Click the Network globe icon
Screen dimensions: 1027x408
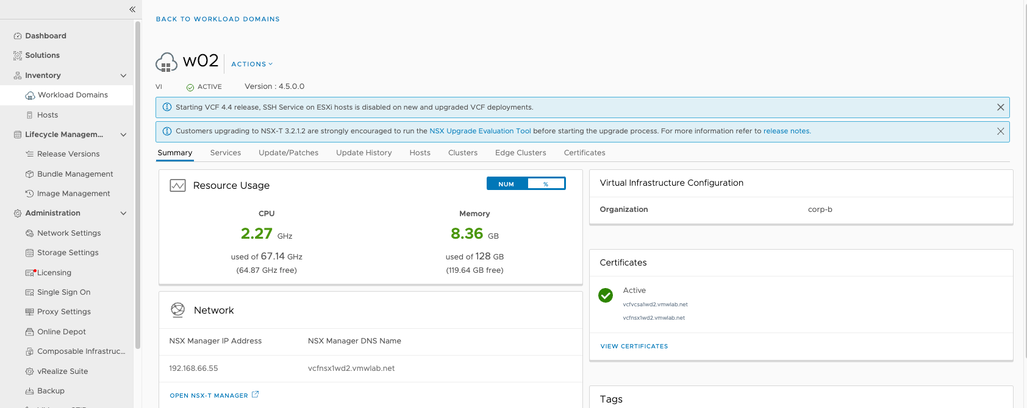pos(177,310)
